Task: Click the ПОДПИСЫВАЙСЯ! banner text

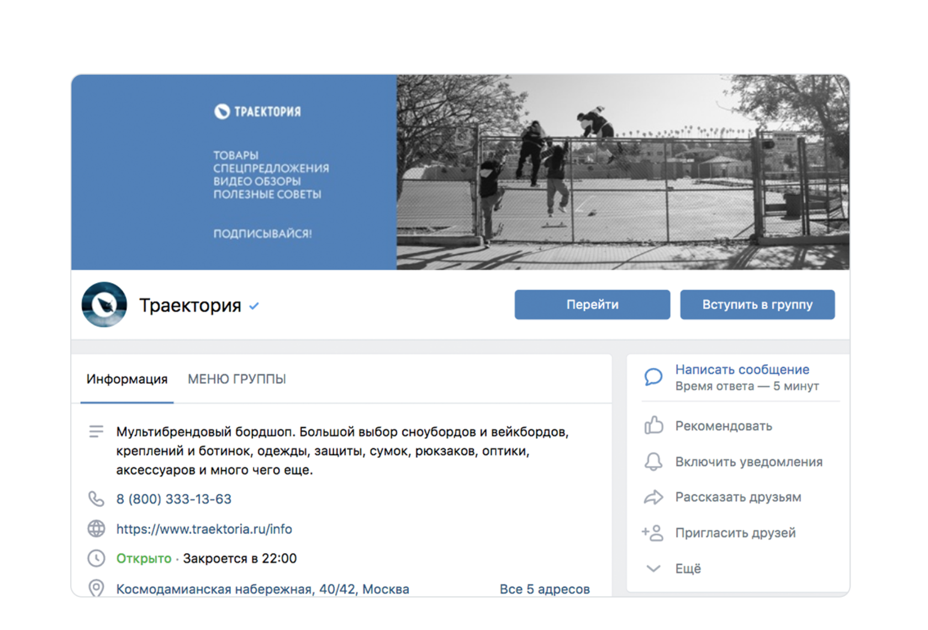Action: coord(262,234)
